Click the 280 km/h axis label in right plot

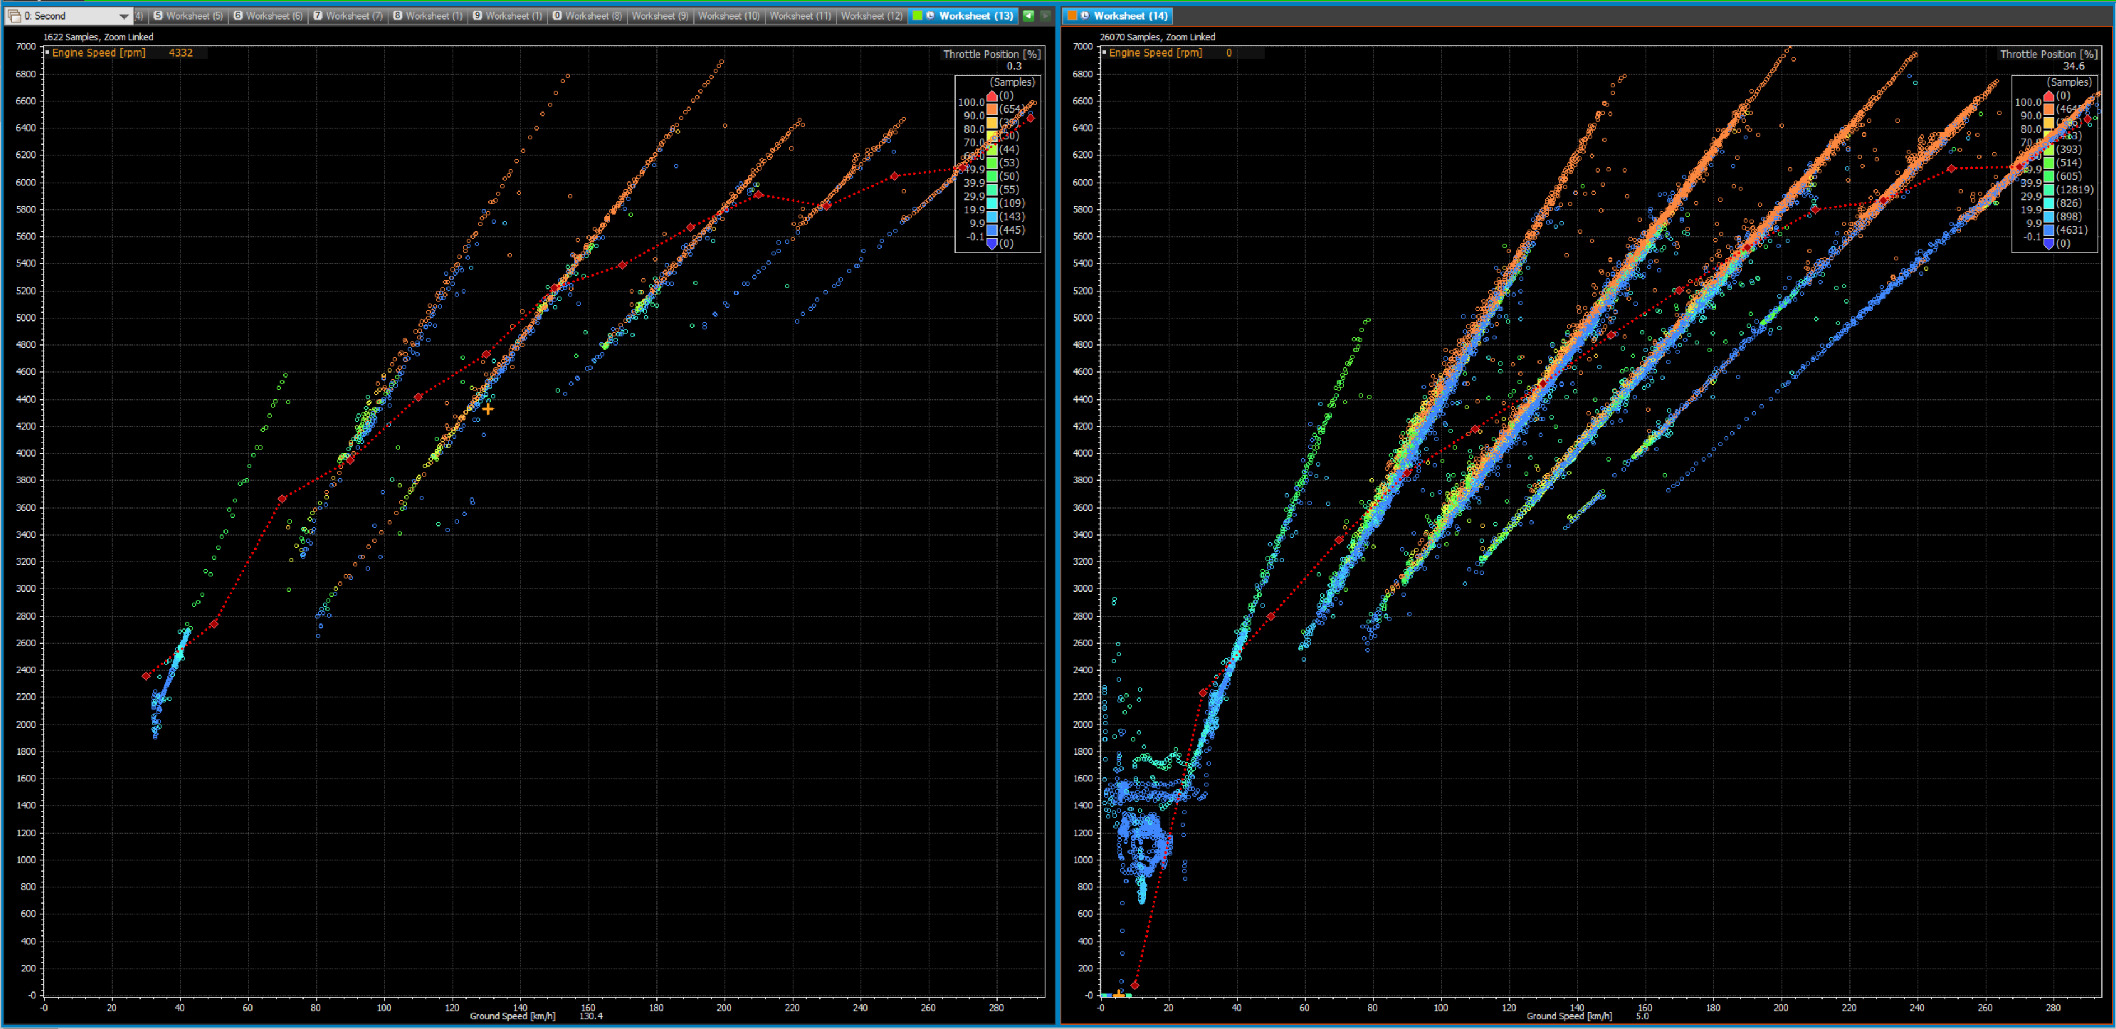2053,1008
